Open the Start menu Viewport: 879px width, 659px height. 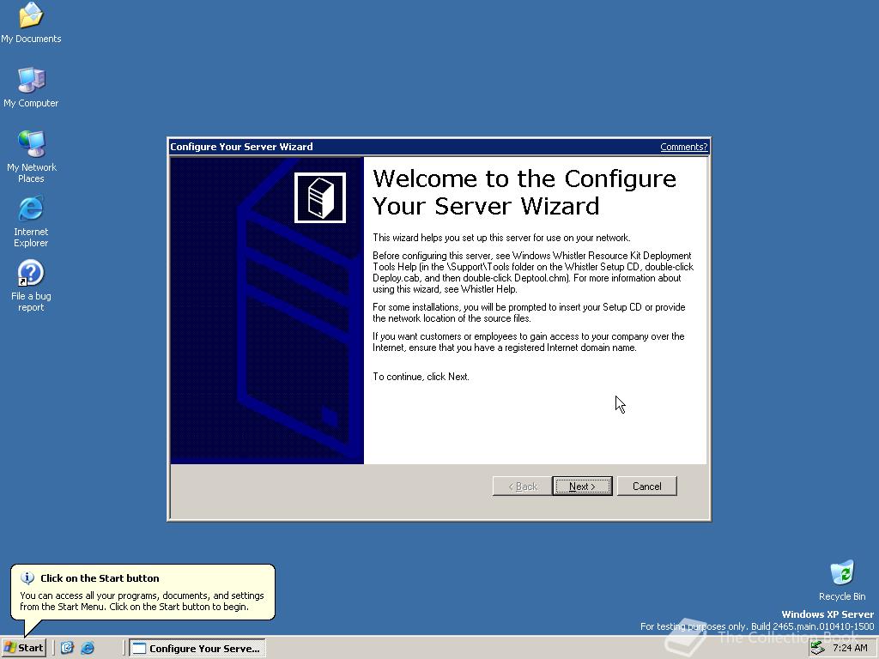pos(23,648)
